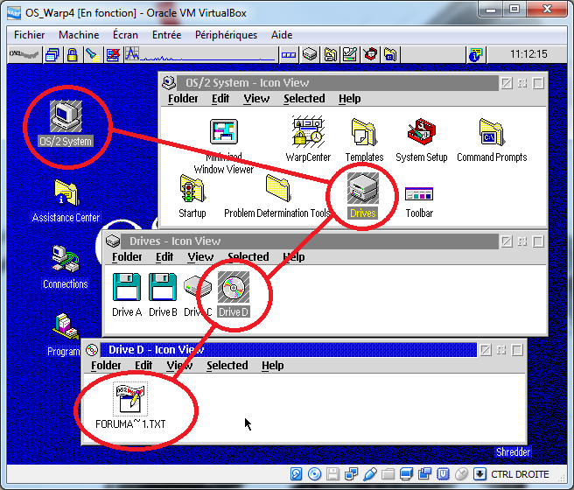Select the Drive C hard disk icon
Image resolution: width=574 pixels, height=490 pixels.
click(198, 295)
